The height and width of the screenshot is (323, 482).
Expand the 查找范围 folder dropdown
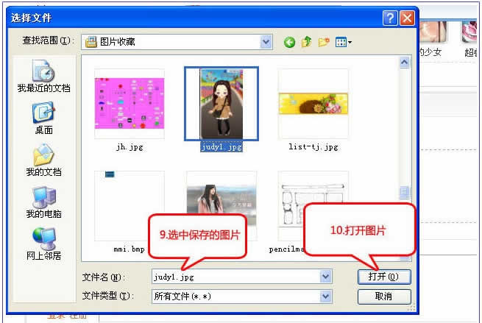(266, 42)
